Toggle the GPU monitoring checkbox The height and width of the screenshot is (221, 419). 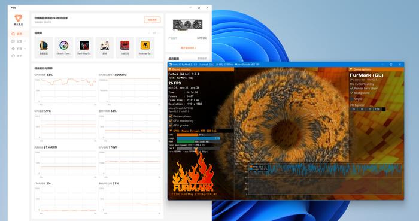[171, 121]
